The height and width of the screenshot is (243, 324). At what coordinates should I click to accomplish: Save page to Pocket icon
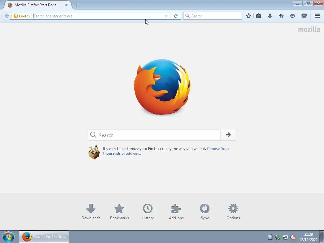(304, 16)
